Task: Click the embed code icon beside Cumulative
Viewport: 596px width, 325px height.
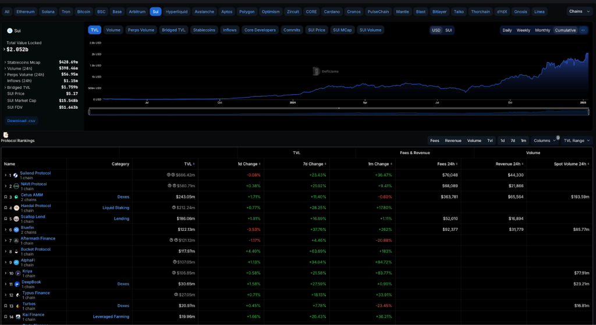Action: (583, 30)
